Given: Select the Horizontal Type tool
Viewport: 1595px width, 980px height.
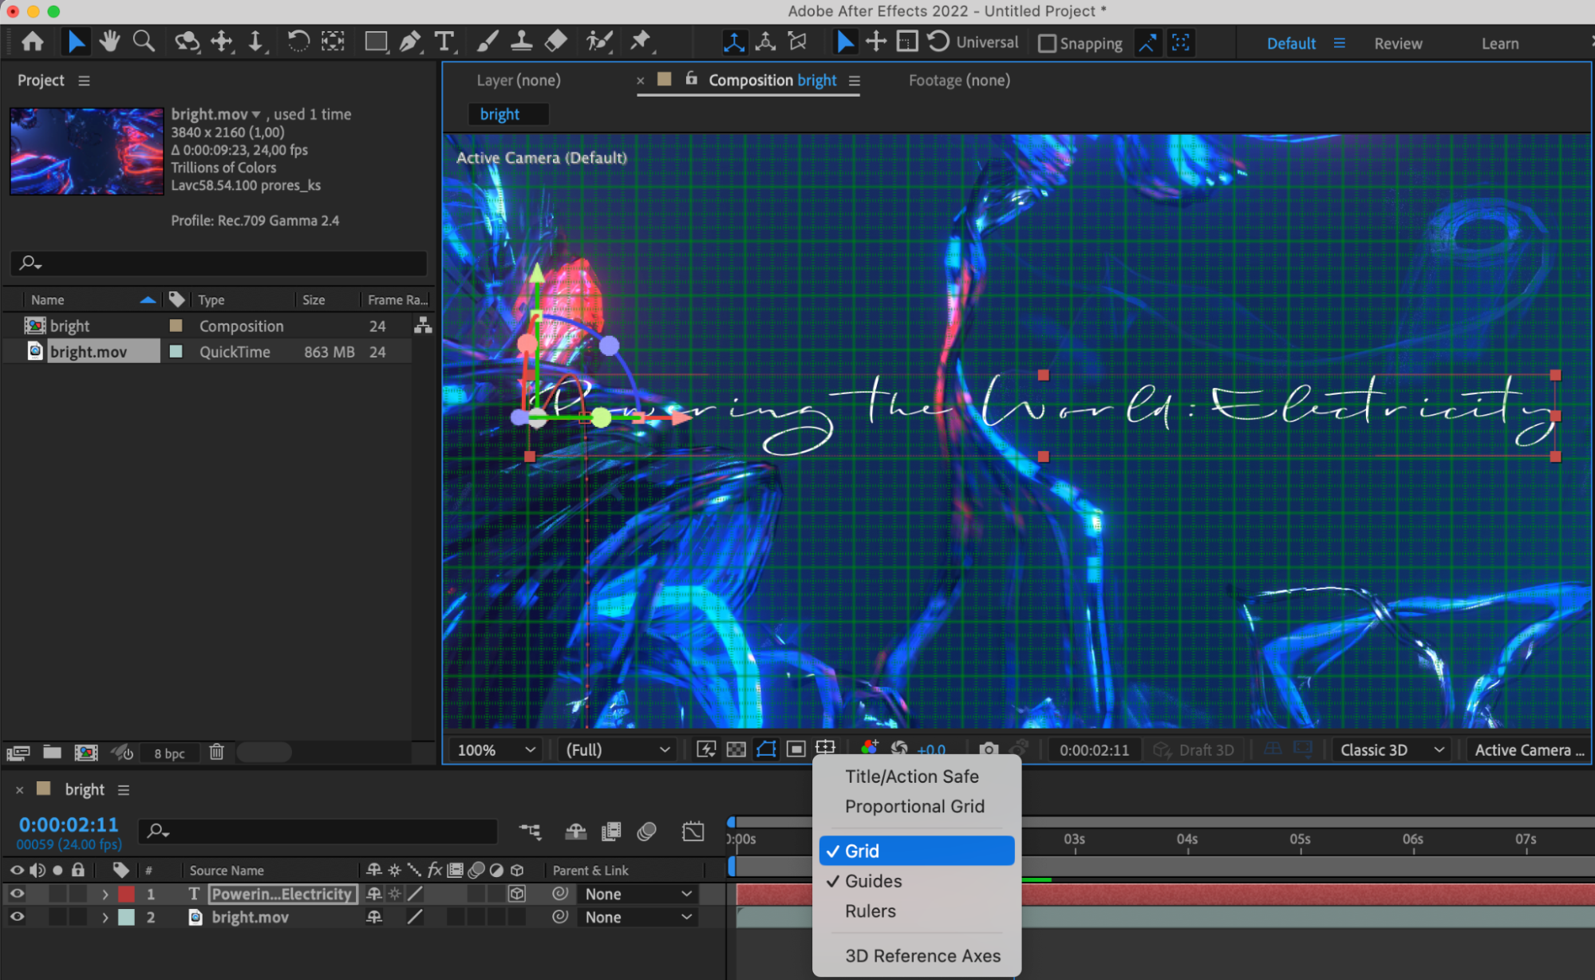Looking at the screenshot, I should pos(444,41).
